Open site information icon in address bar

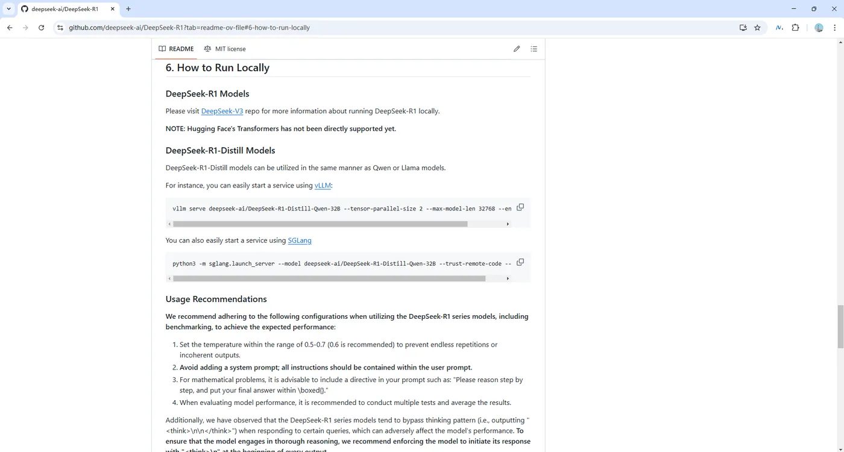[x=60, y=28]
